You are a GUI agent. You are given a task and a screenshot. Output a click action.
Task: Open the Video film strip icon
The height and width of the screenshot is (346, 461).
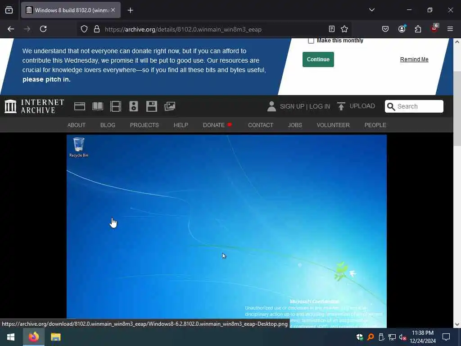[116, 106]
